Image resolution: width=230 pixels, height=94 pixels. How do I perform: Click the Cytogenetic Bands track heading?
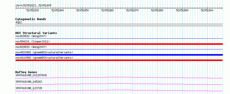(x=31, y=19)
